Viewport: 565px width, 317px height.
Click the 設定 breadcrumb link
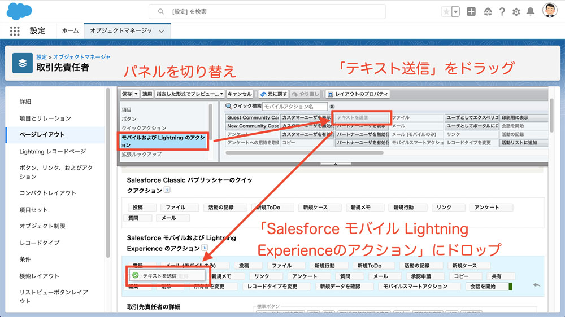41,57
